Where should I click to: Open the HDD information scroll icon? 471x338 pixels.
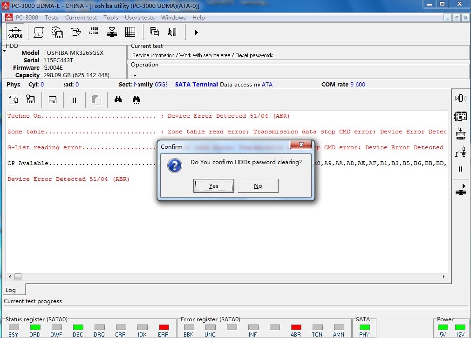tap(39, 32)
